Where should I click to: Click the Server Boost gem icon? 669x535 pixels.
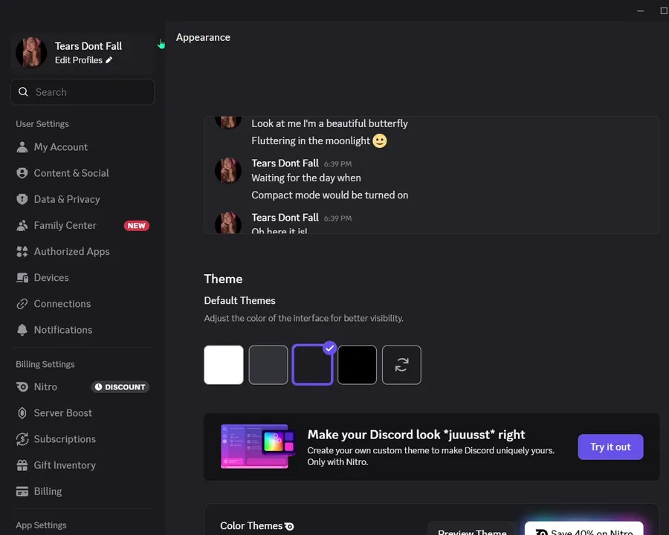click(22, 413)
